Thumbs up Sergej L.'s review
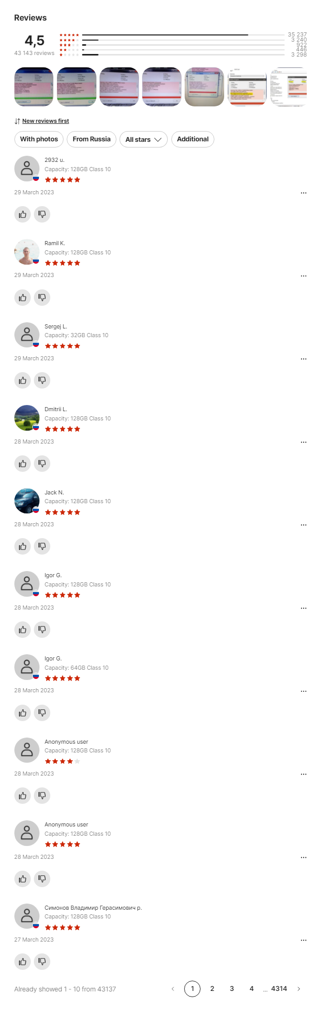Viewport: 317px width, 1012px height. click(x=23, y=380)
